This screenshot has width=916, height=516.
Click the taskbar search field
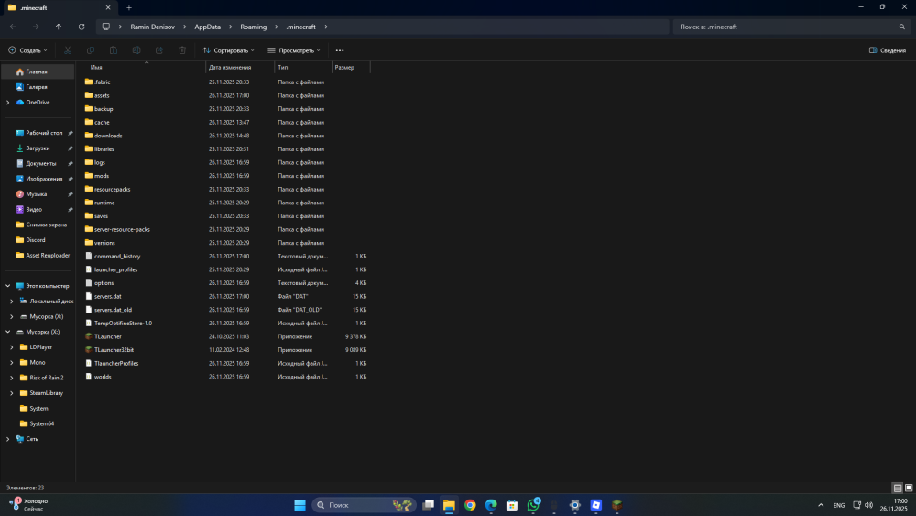click(364, 505)
